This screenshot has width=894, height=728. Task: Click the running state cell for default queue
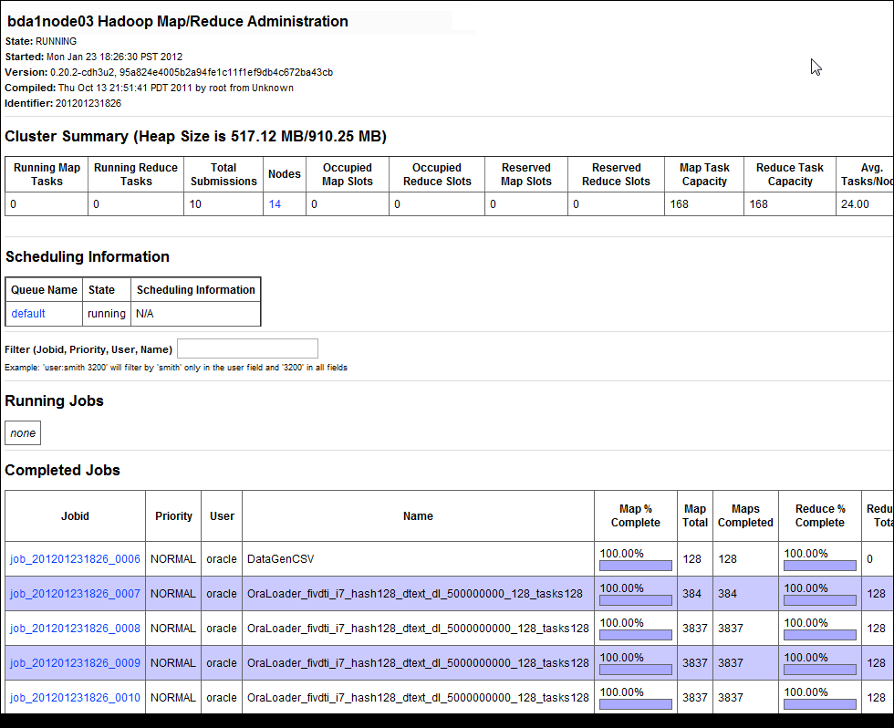106,314
